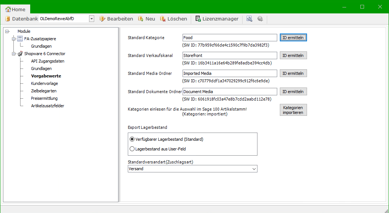Click the Bearbeiten edit icon in toolbar
The image size is (389, 213).
click(102, 19)
